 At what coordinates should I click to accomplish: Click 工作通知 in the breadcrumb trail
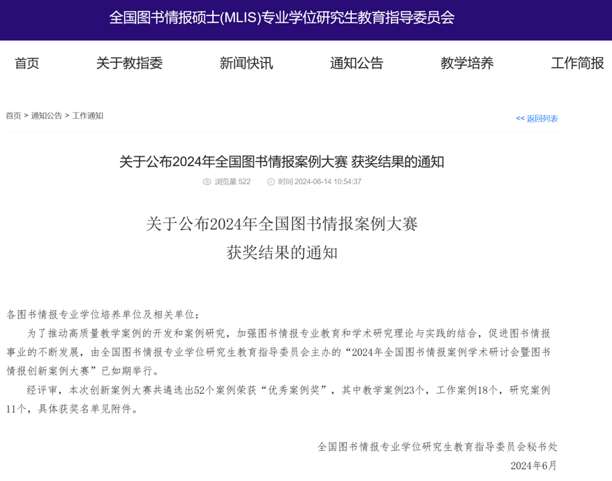88,116
